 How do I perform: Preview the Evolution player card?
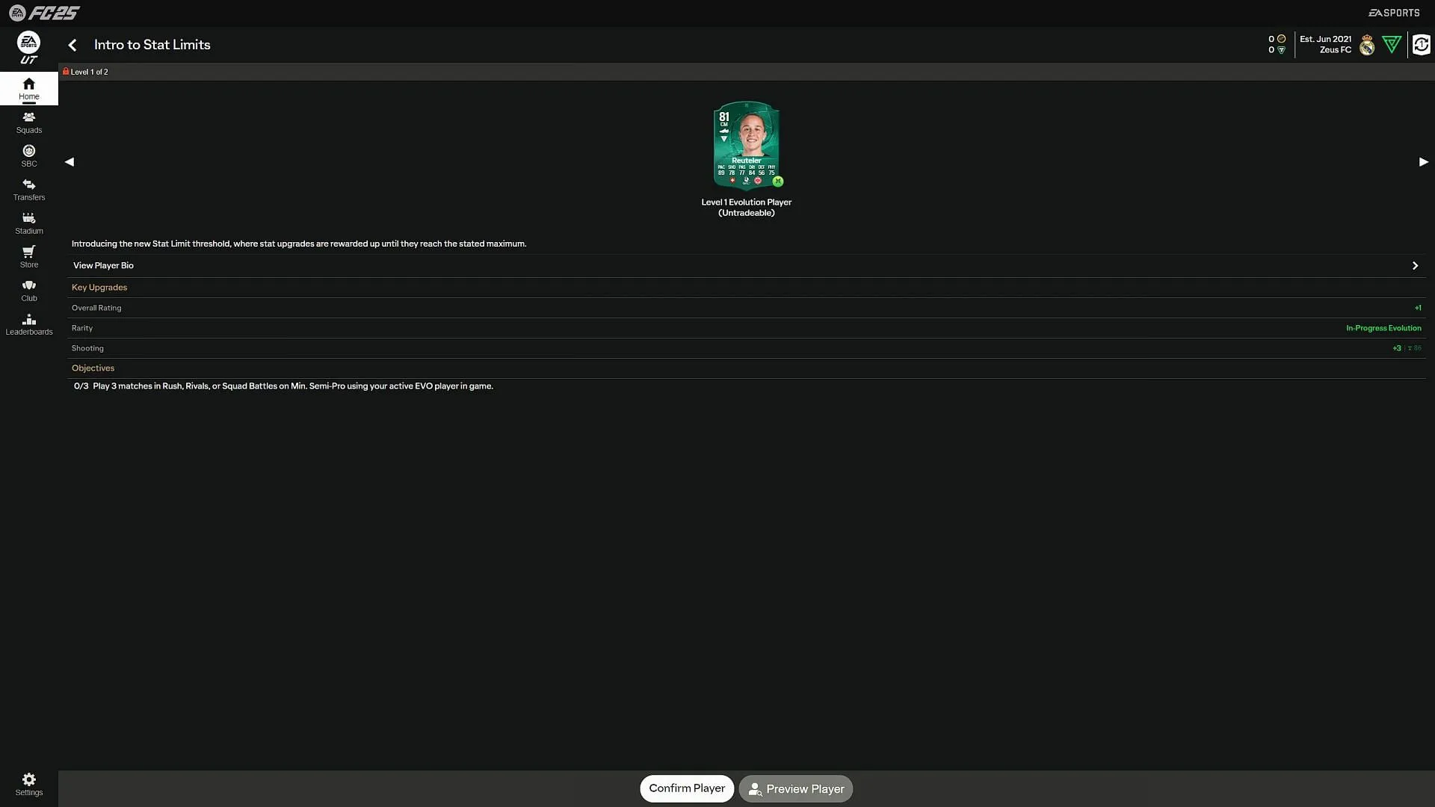click(x=795, y=788)
